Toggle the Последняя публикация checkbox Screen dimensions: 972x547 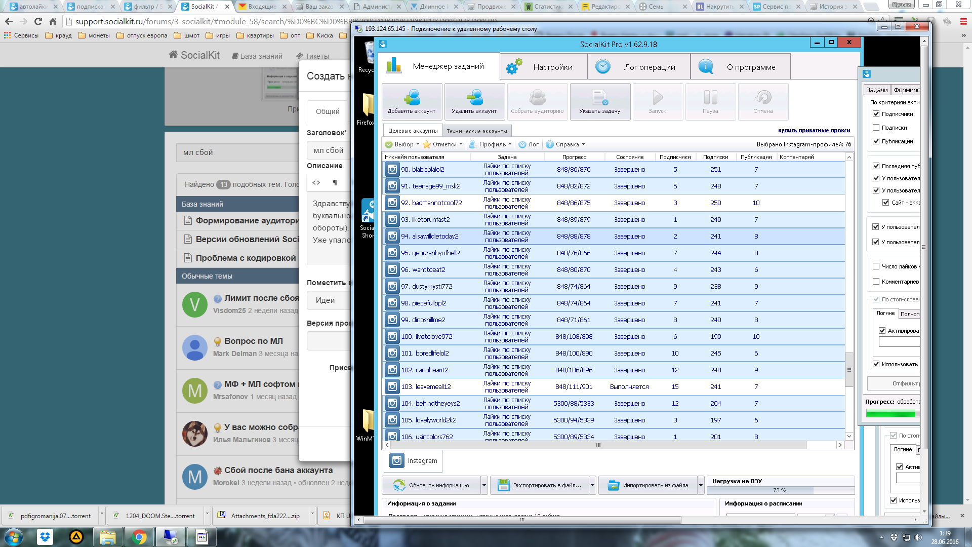(876, 166)
